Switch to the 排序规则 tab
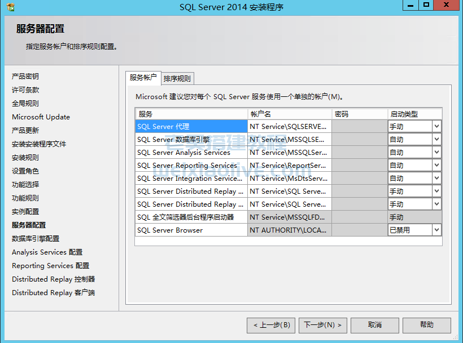This screenshot has height=343, width=463. pyautogui.click(x=177, y=79)
